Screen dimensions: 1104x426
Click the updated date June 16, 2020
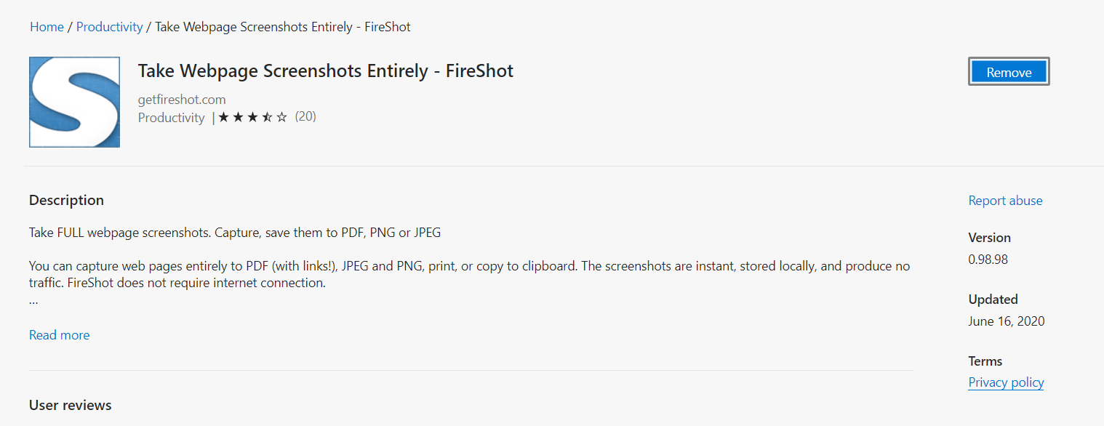click(1007, 321)
